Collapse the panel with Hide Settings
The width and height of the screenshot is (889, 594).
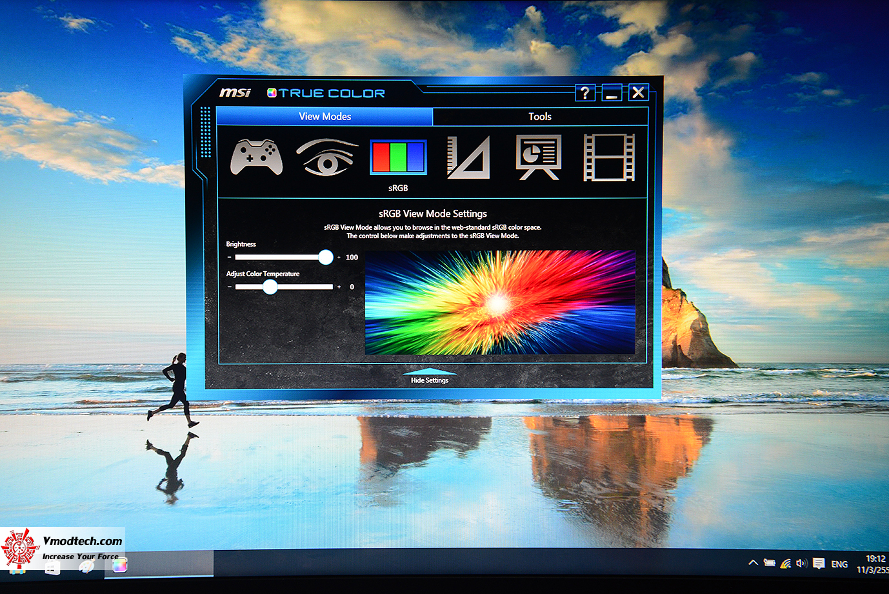pos(430,376)
